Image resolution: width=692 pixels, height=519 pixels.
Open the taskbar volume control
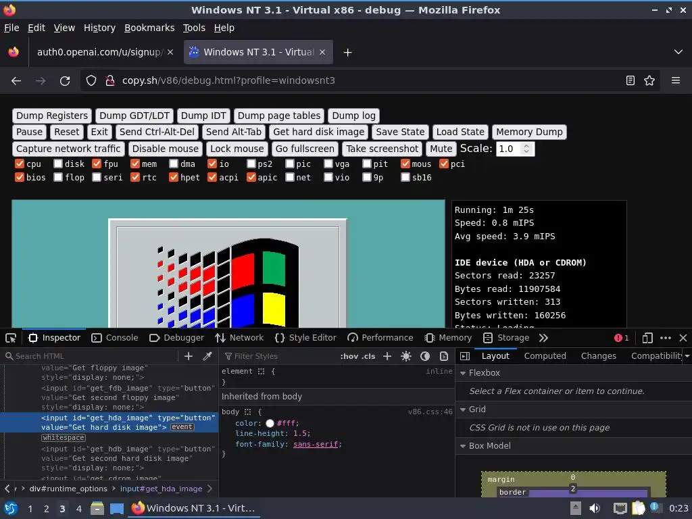click(x=595, y=508)
